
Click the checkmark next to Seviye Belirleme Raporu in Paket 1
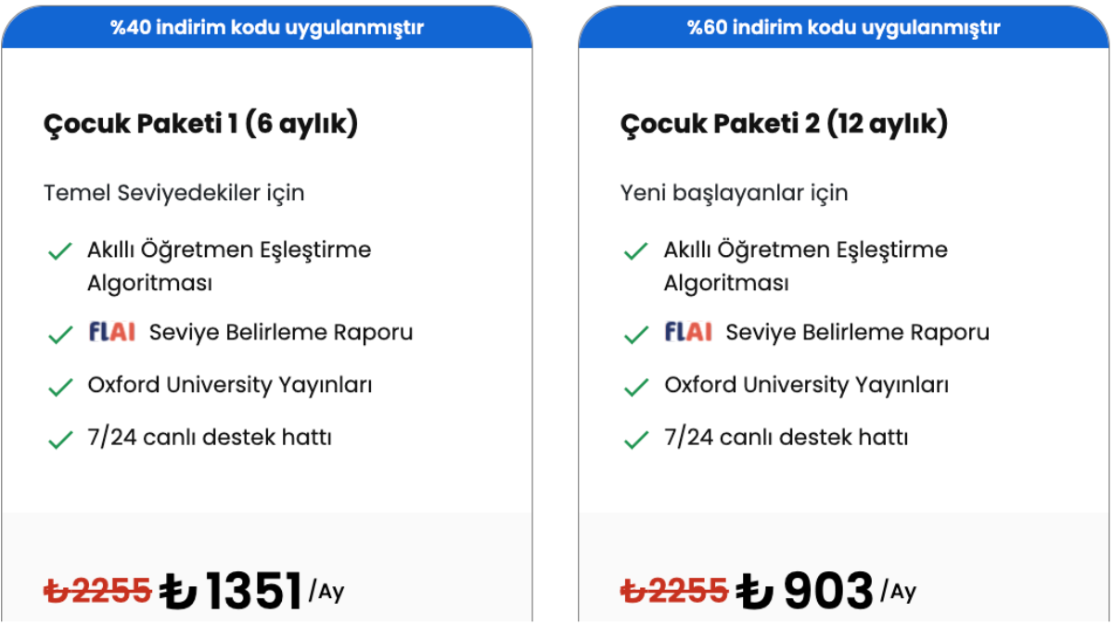(x=60, y=335)
